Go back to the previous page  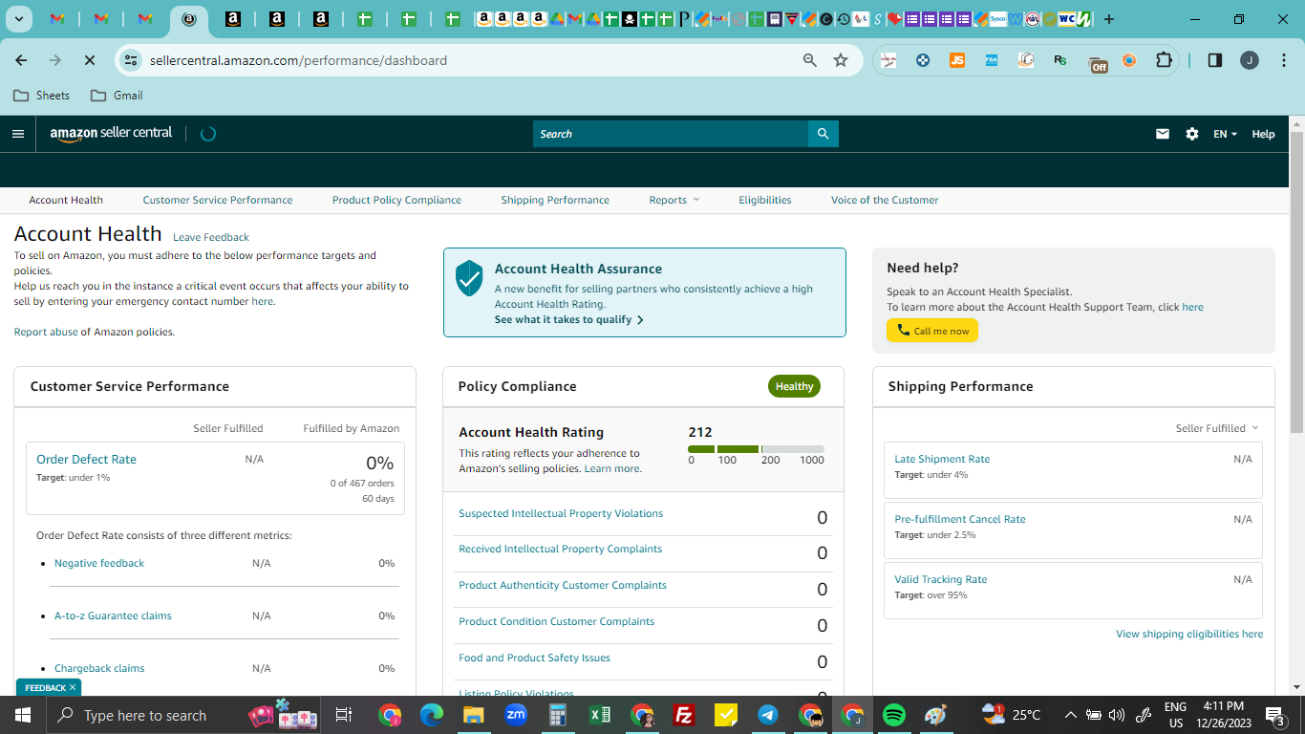click(21, 60)
